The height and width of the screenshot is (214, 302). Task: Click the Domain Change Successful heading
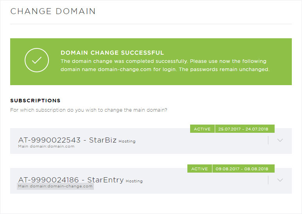pyautogui.click(x=112, y=53)
